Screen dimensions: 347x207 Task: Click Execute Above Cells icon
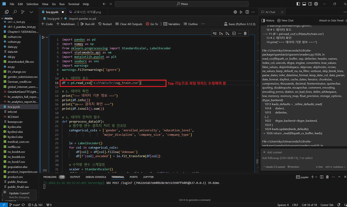click(x=221, y=34)
